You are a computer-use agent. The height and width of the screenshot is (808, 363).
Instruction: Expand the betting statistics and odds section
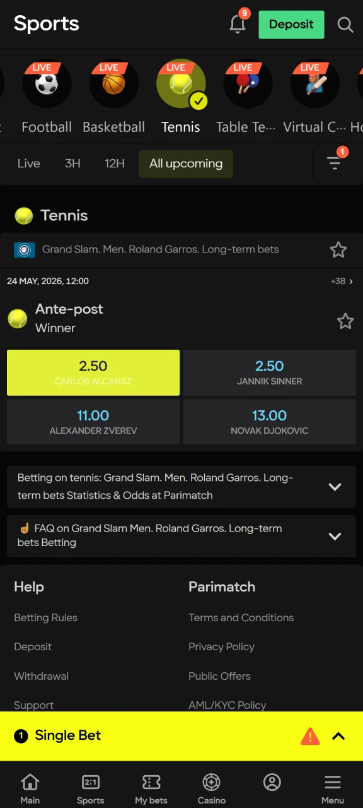point(335,487)
